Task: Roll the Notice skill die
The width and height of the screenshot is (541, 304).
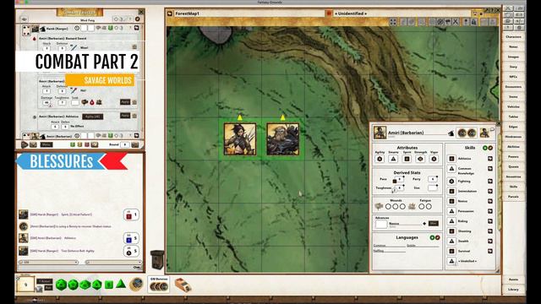Action: [451, 201]
